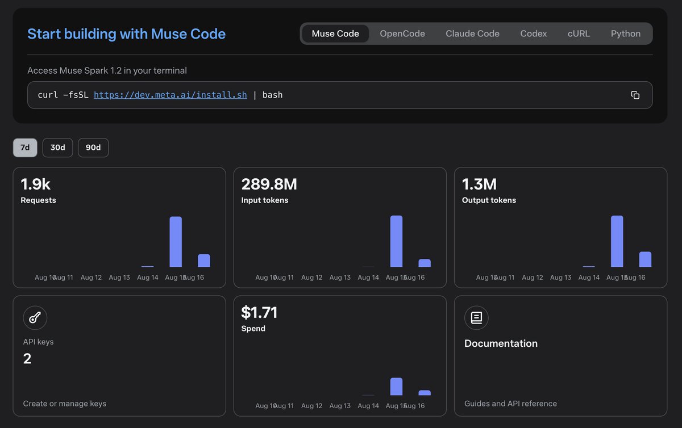Viewport: 682px width, 428px height.
Task: Select the Aug 15 bar in Input tokens chart
Action: tap(396, 241)
